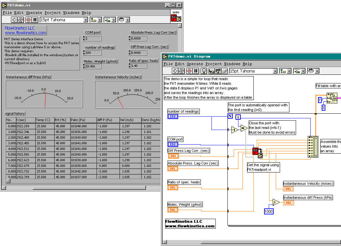
Task: Open the Project menu in diagram window
Action: click(213, 64)
